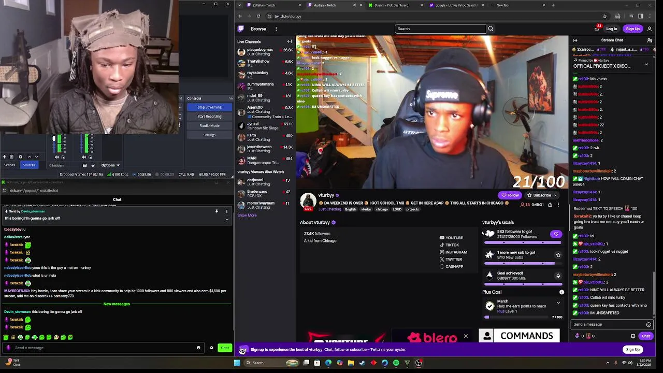663x373 pixels.
Task: Open Twitch chat settings gear
Action: click(633, 336)
